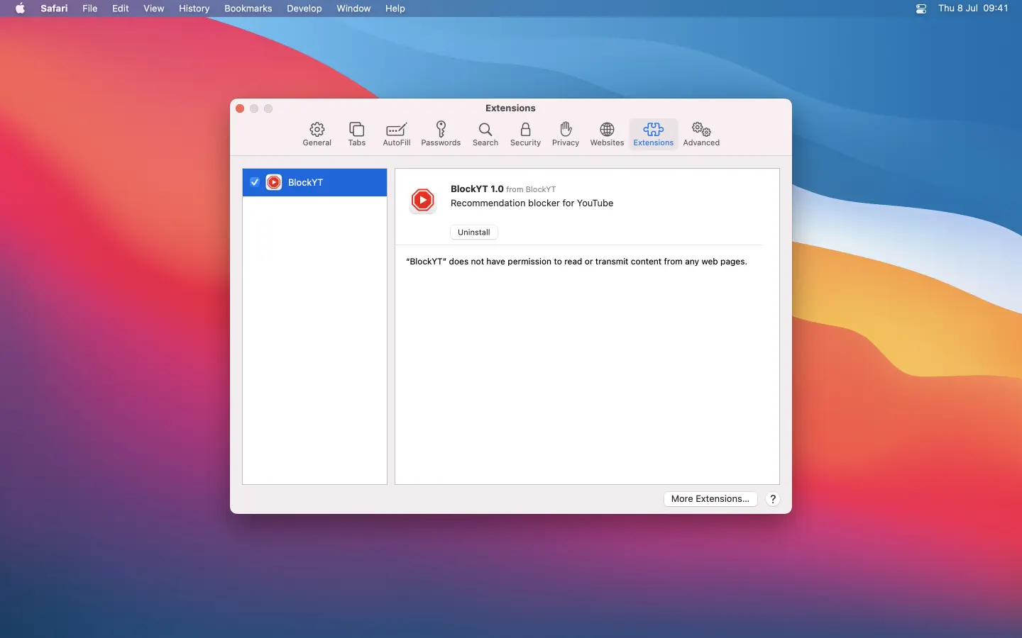
Task: Open the Help menu
Action: coord(395,9)
